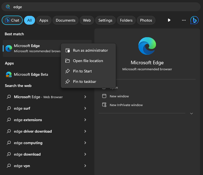Open the three-dot options menu
This screenshot has height=175, width=203.
click(184, 20)
